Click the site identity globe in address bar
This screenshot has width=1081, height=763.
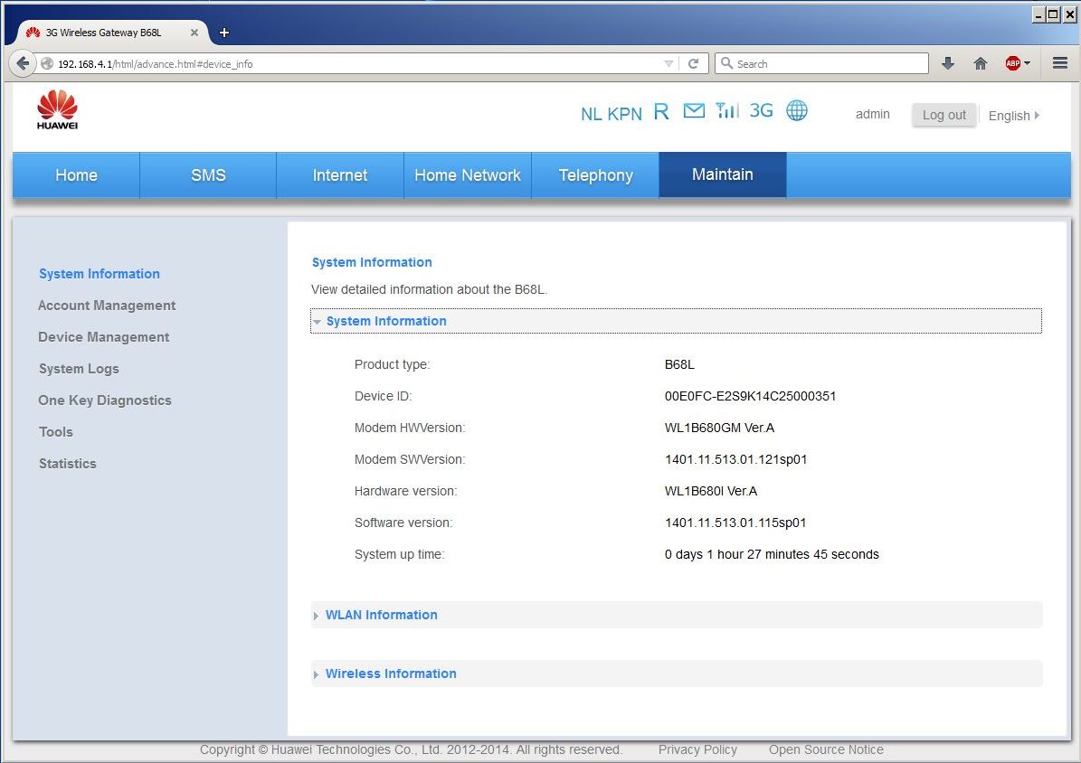(x=47, y=63)
